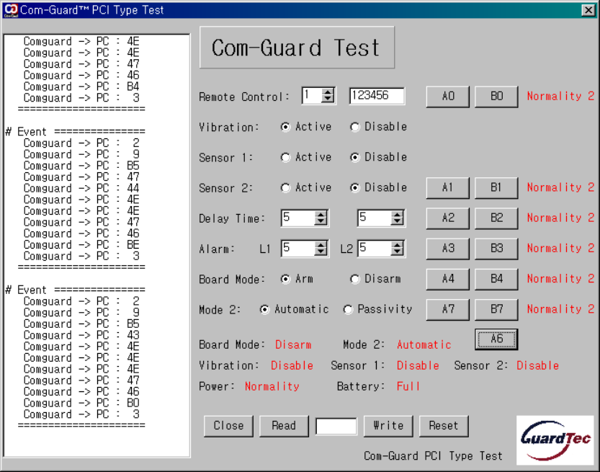Click the first Delay Time input field
This screenshot has width=600, height=472.
tap(297, 218)
